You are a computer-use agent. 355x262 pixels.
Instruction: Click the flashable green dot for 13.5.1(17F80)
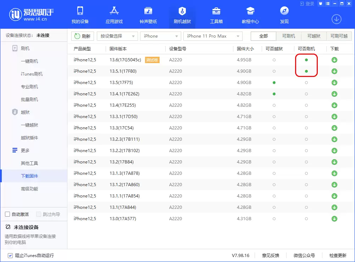(306, 71)
